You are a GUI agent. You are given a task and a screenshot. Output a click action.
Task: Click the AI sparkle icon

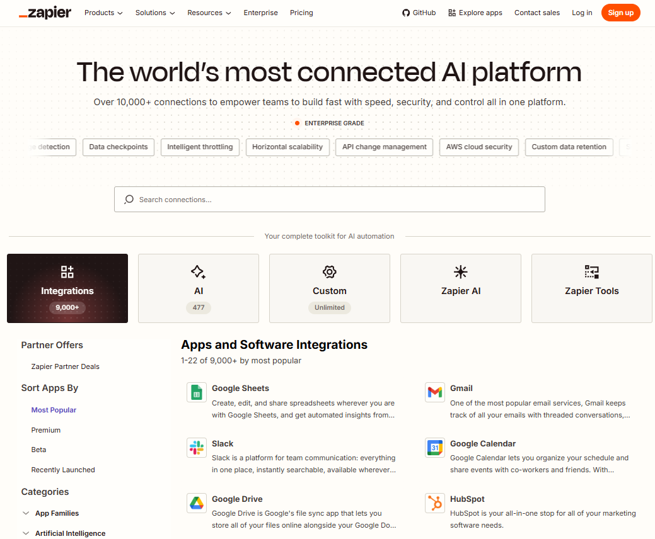pyautogui.click(x=199, y=272)
